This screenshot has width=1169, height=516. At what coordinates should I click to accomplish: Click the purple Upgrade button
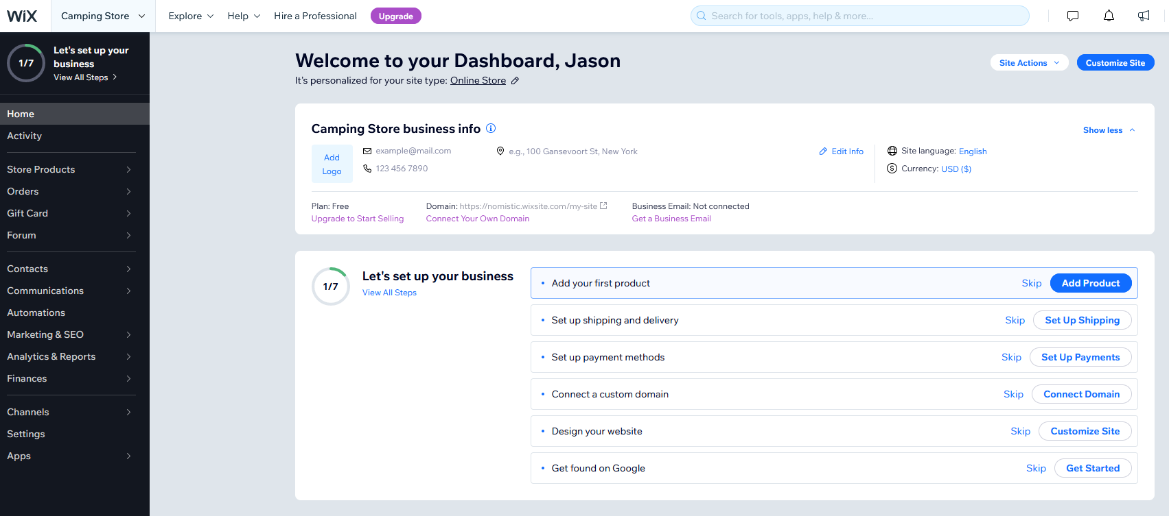point(396,16)
